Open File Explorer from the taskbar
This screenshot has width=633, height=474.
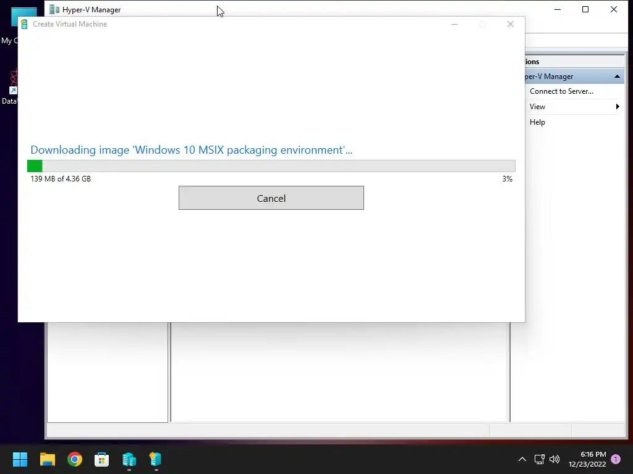pyautogui.click(x=47, y=459)
